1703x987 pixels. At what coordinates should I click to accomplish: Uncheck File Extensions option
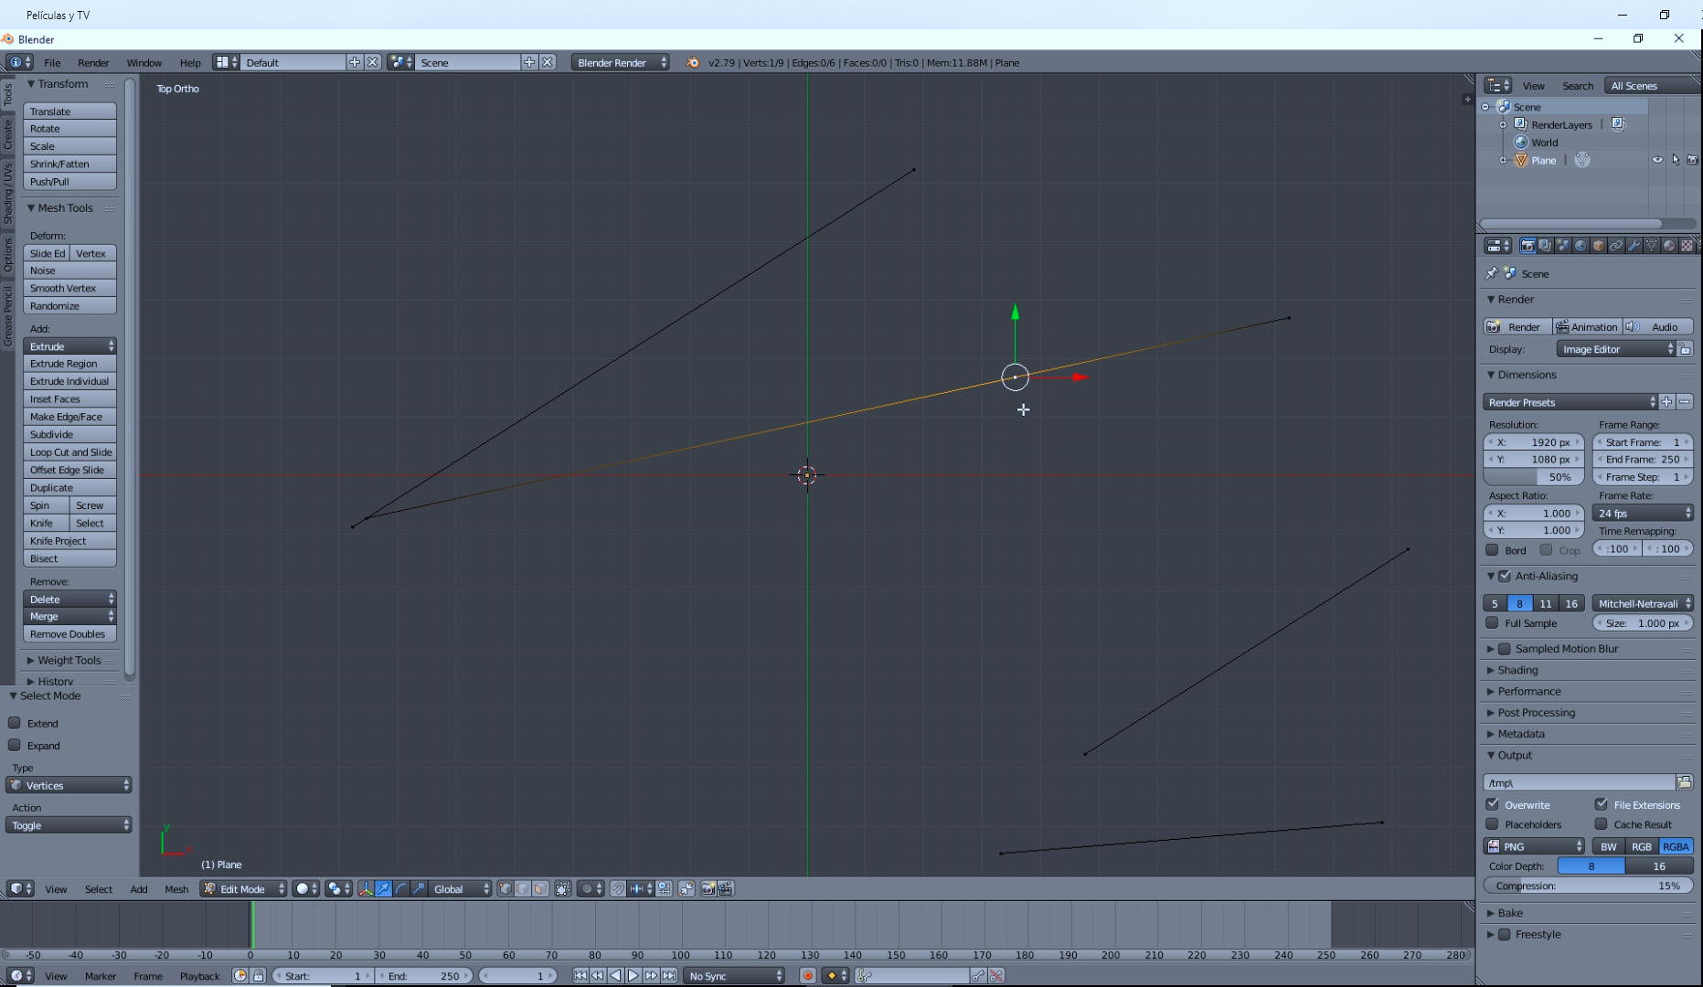1602,804
